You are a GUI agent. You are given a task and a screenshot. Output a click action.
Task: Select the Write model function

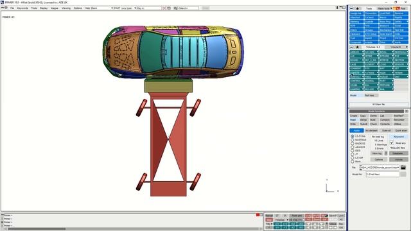click(x=353, y=124)
